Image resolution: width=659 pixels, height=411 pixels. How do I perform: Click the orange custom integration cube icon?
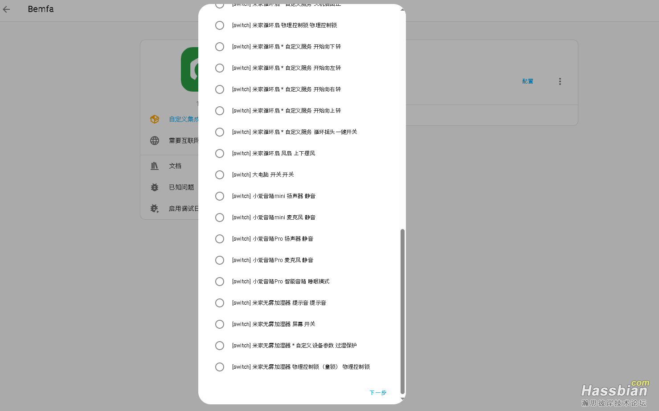coord(155,119)
